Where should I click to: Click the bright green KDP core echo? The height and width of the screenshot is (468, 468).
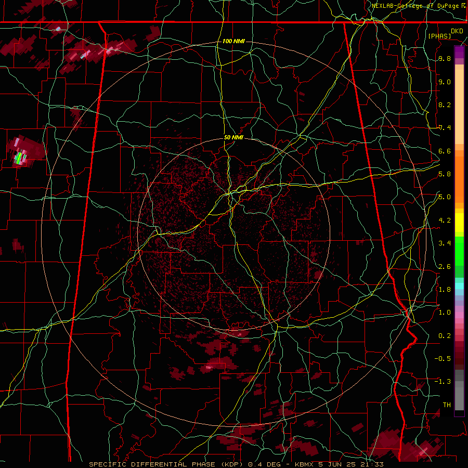pyautogui.click(x=19, y=157)
